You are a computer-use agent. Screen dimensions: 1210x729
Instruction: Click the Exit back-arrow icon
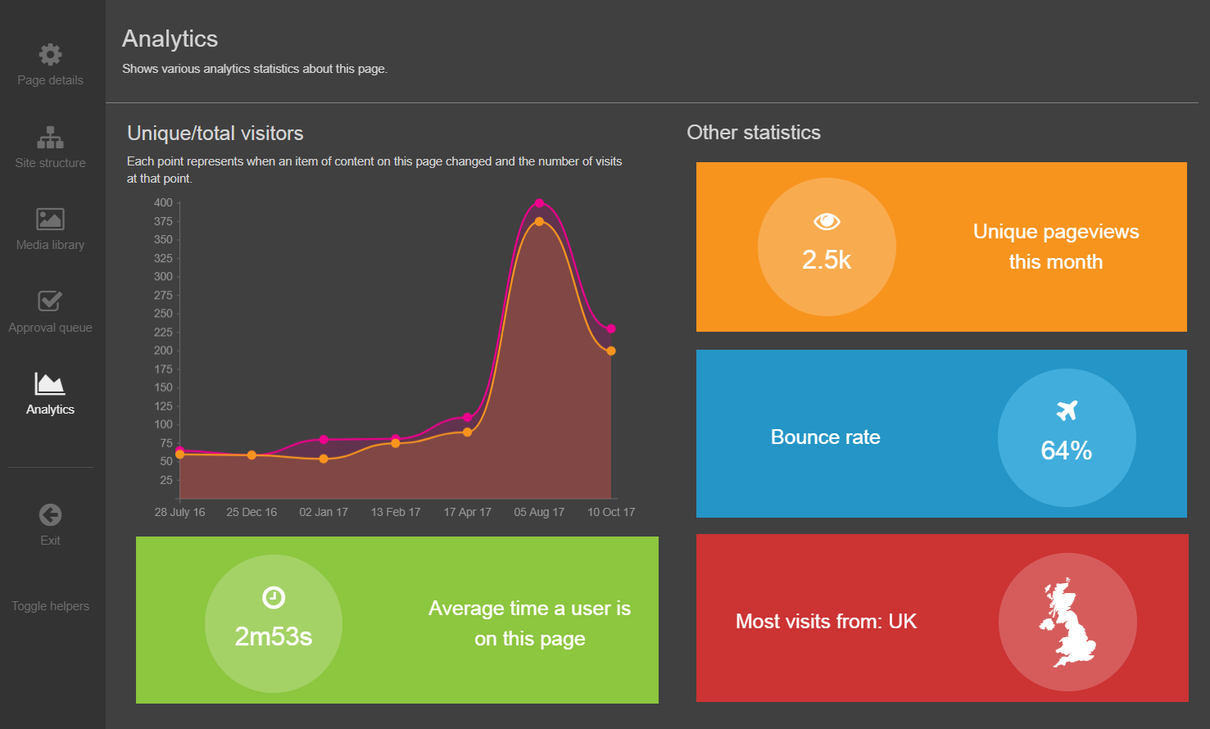click(x=50, y=514)
